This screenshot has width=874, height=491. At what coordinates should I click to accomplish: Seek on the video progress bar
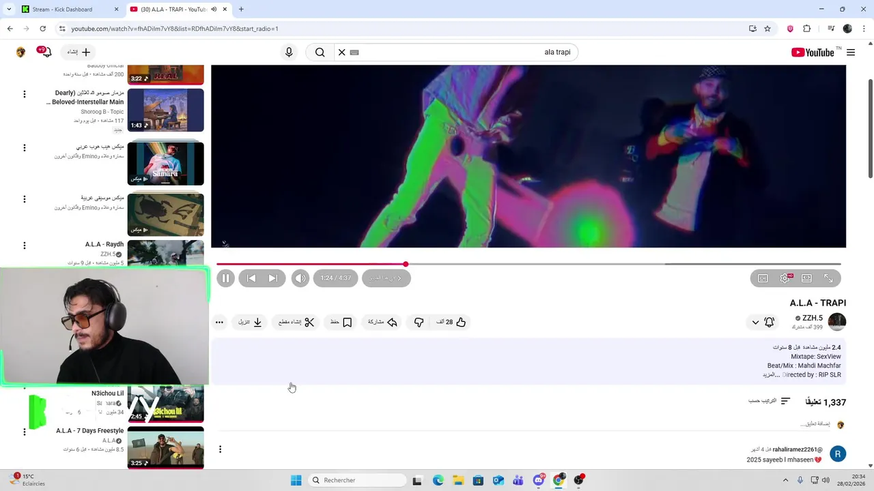tap(528, 264)
